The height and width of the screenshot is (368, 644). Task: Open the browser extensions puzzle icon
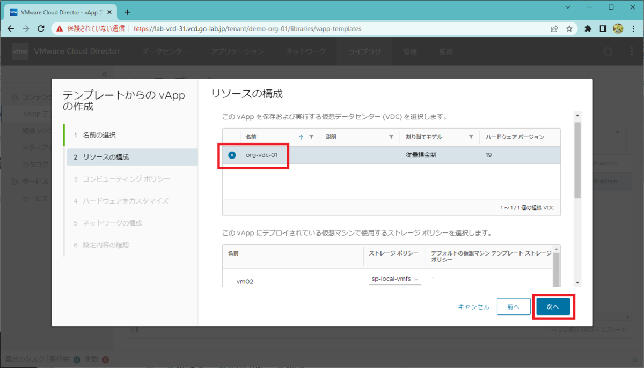(588, 29)
